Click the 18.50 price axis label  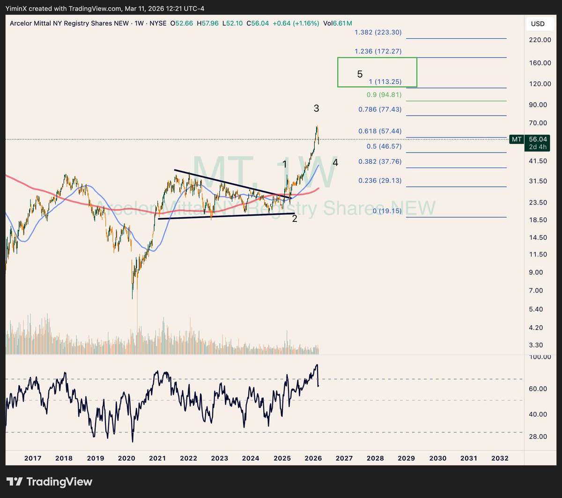point(538,220)
